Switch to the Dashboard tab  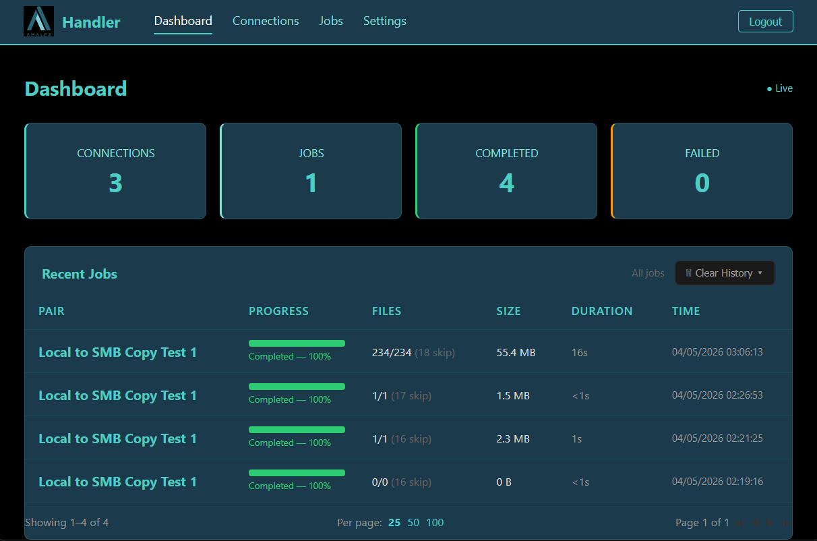pyautogui.click(x=183, y=21)
